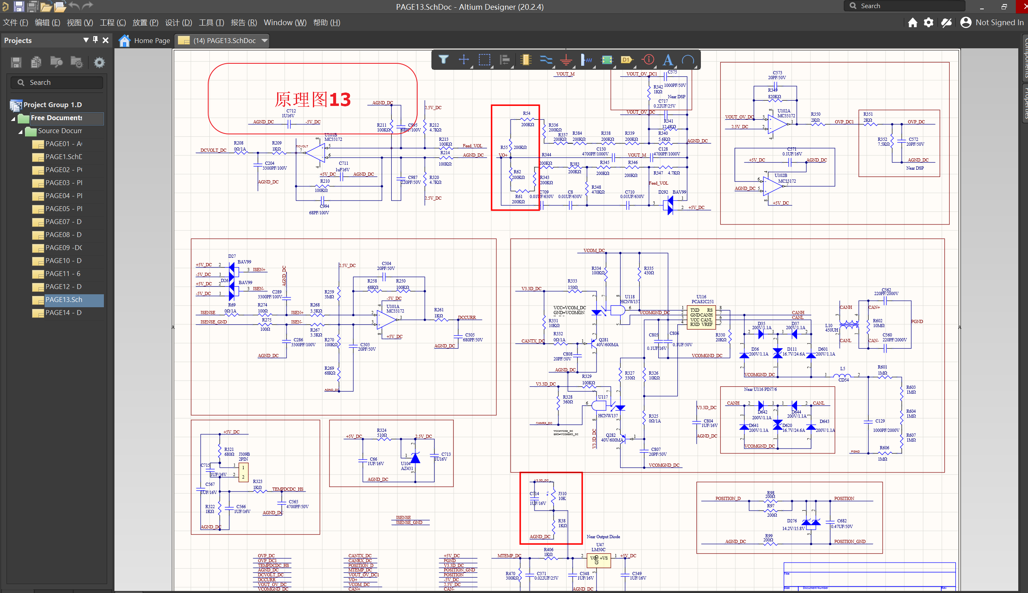Select the Place Text String tool
The image size is (1028, 593).
[668, 60]
